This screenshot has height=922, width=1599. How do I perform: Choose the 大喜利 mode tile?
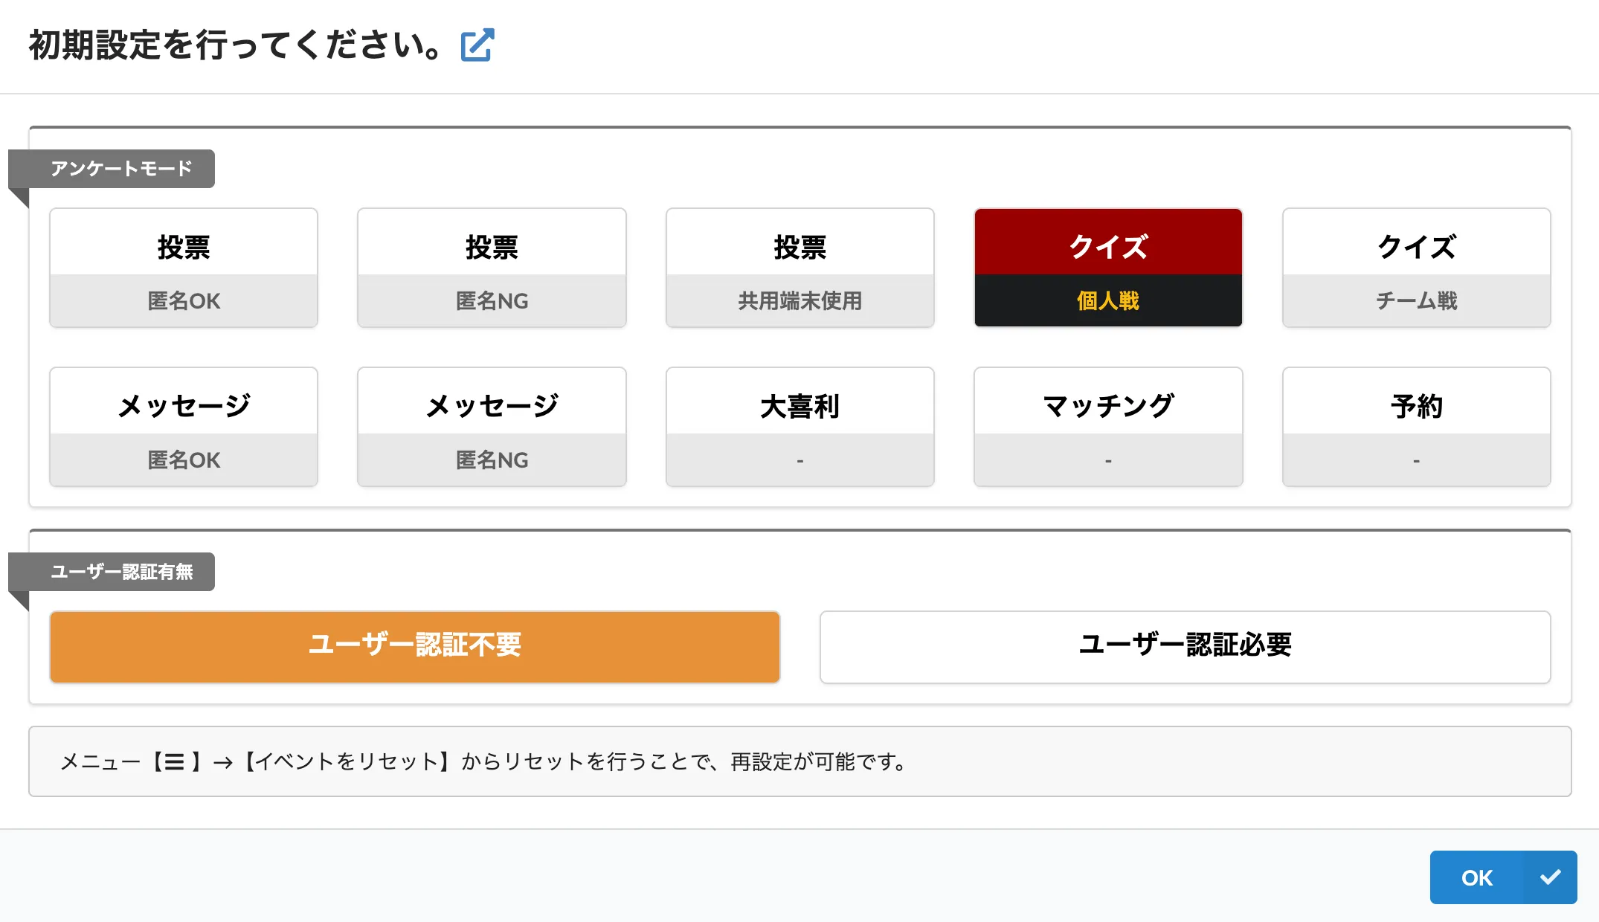click(x=799, y=427)
